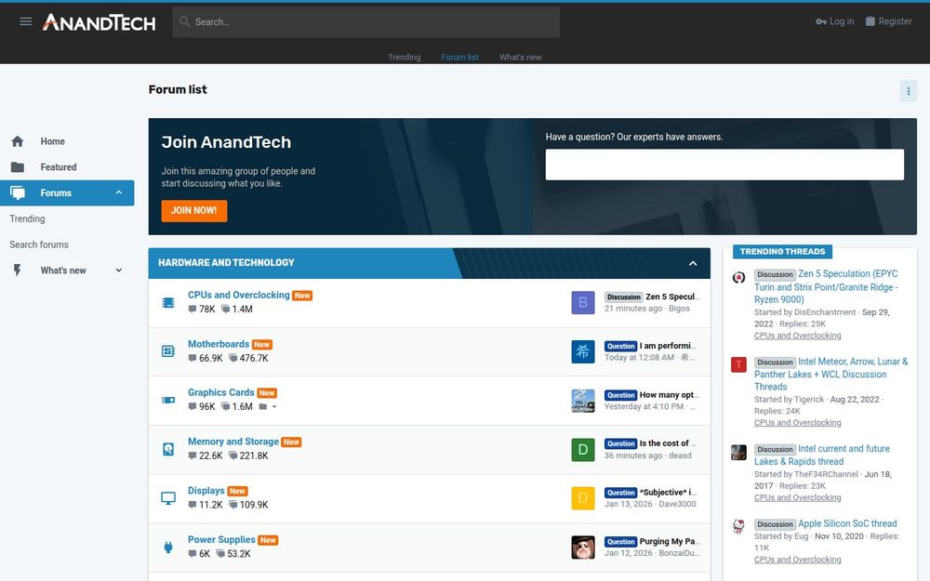Open Search forums in sidebar

(x=39, y=244)
